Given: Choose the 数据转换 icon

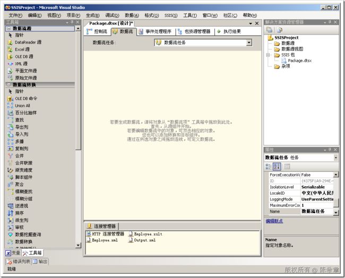Looking at the screenshot, I should [x=10, y=242].
